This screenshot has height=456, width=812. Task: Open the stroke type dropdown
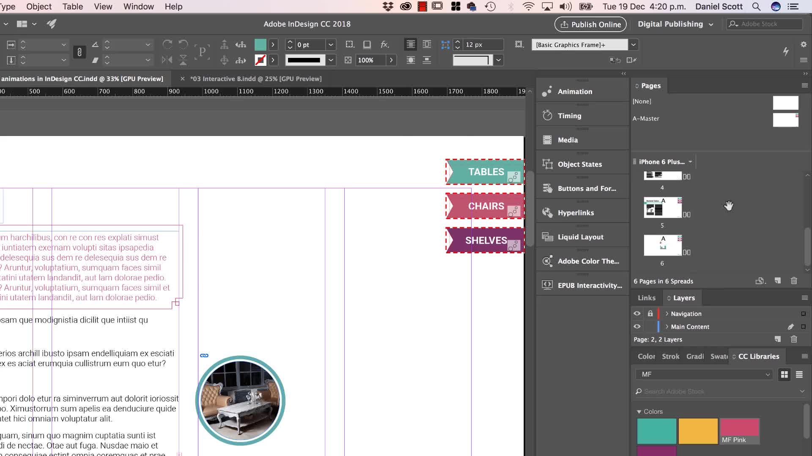coord(331,60)
